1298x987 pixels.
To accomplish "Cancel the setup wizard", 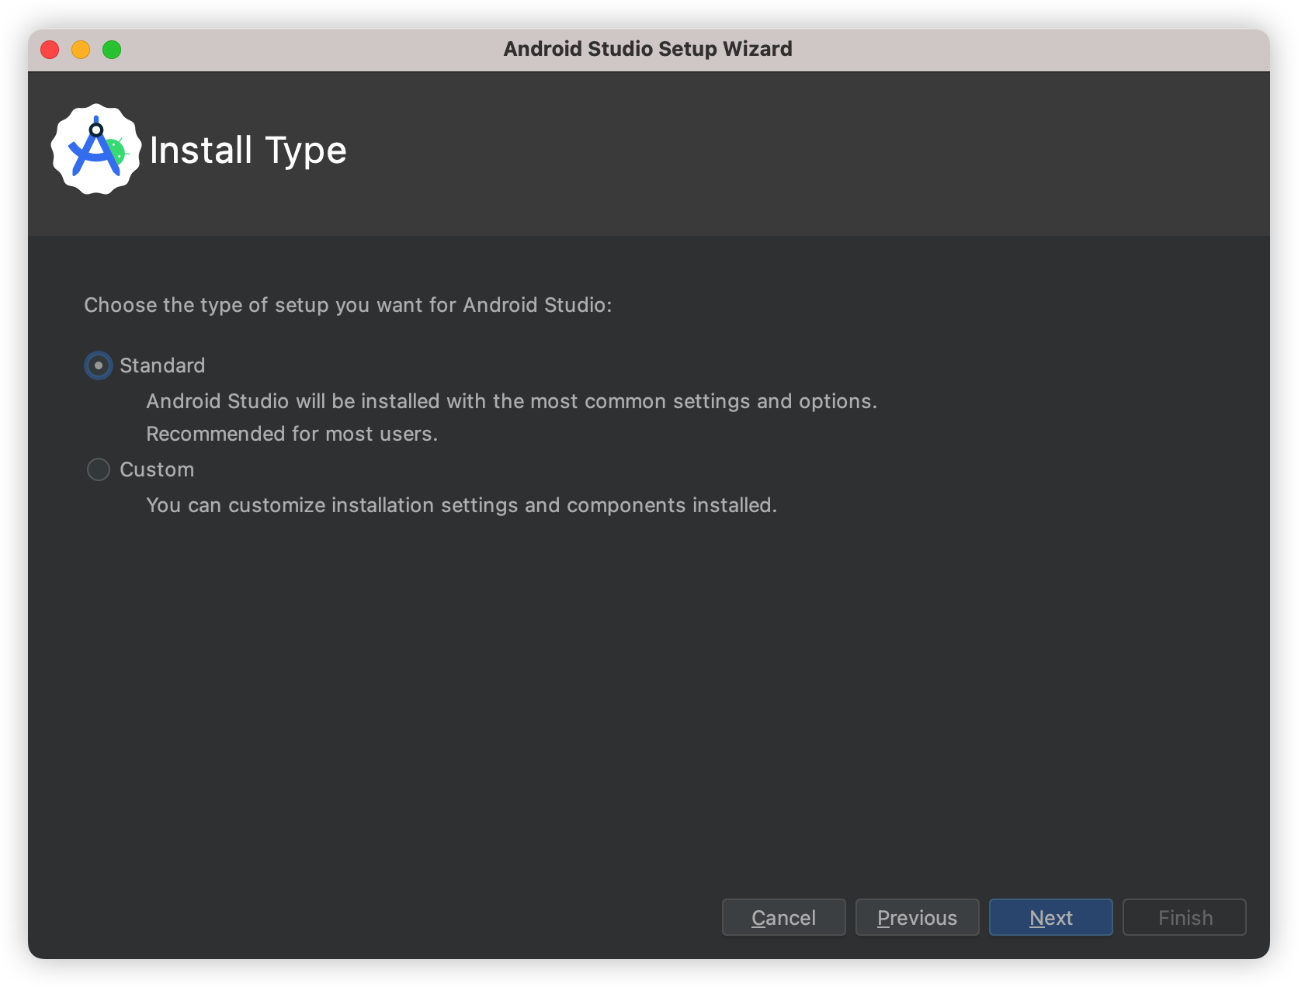I will (783, 917).
